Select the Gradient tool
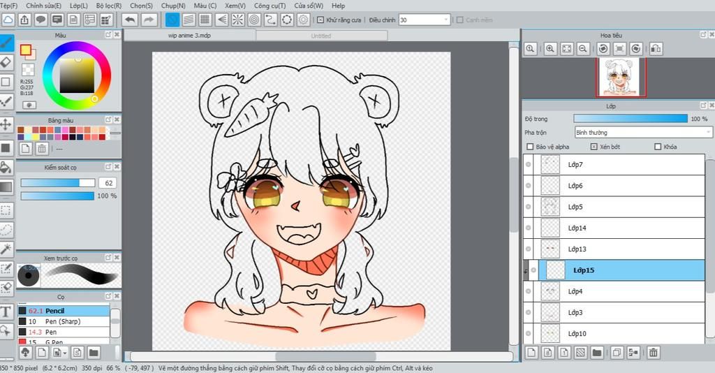The width and height of the screenshot is (715, 373). (x=6, y=187)
